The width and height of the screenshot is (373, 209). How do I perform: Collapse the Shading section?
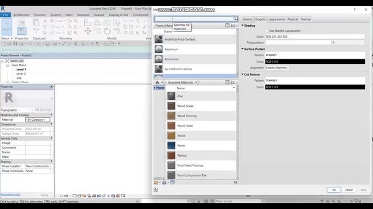pos(242,26)
